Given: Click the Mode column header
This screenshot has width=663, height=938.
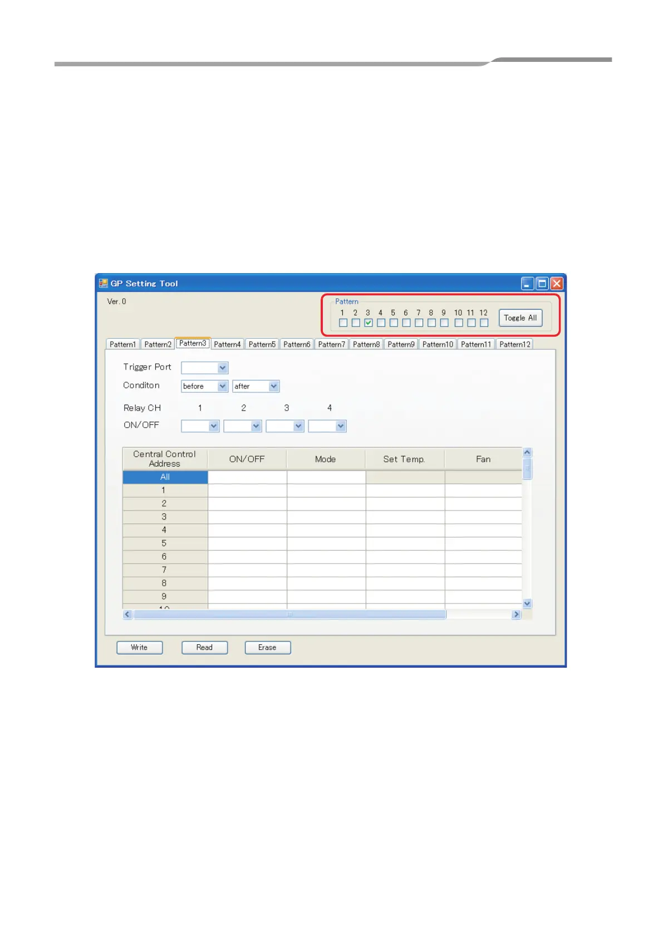Looking at the screenshot, I should point(326,459).
